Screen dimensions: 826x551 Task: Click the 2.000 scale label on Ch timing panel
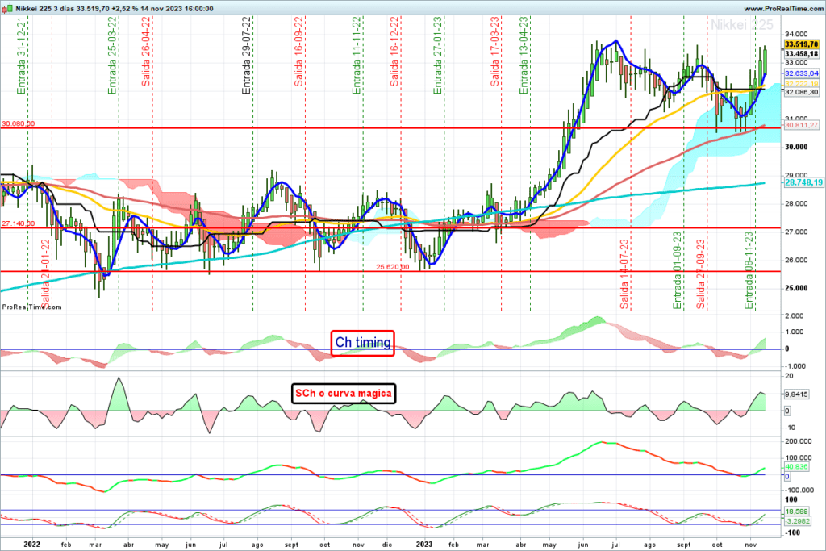[x=795, y=316]
